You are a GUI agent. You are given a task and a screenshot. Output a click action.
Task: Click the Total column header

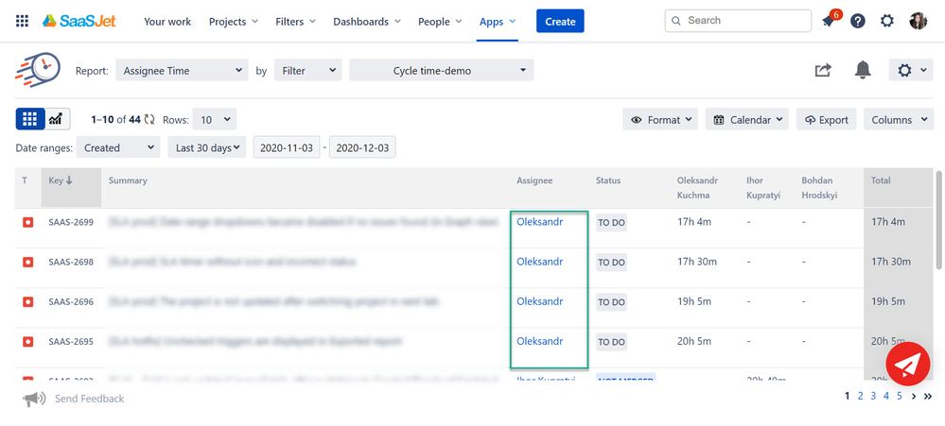[x=898, y=187]
